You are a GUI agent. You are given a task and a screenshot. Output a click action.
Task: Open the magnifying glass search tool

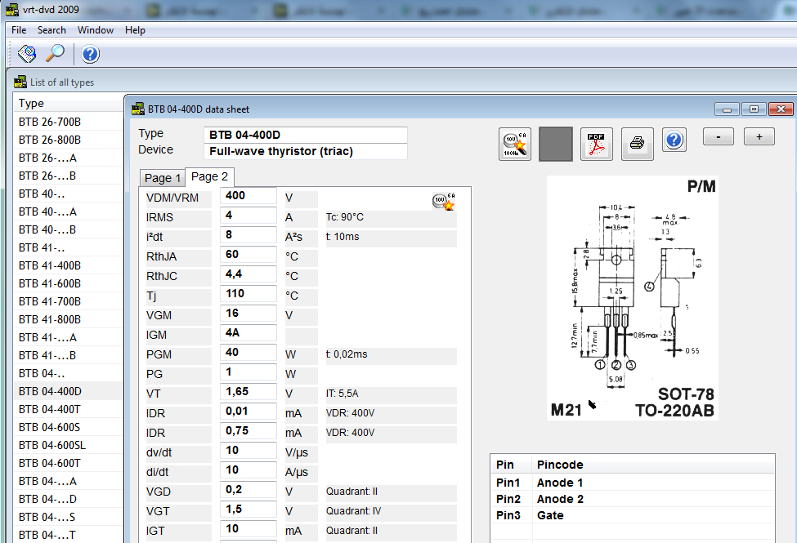(x=55, y=53)
